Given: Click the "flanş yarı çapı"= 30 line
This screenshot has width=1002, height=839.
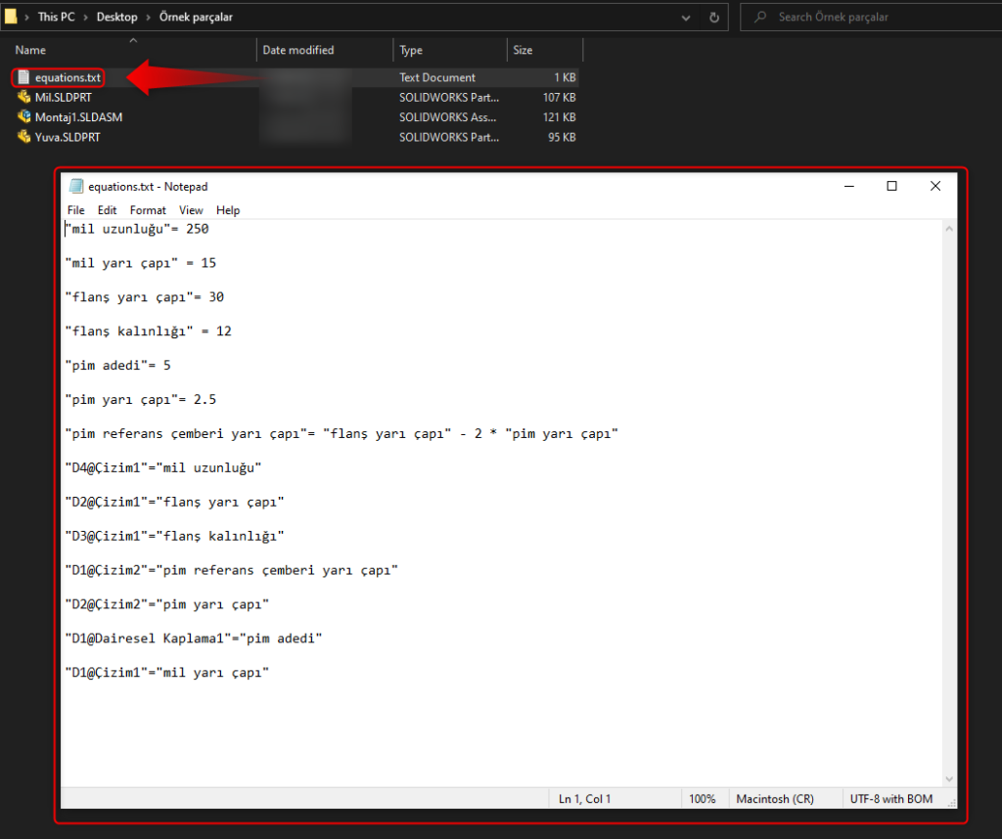Looking at the screenshot, I should 145,297.
